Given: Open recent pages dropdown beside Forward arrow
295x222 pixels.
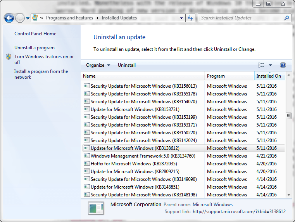Looking at the screenshot, I should point(28,18).
